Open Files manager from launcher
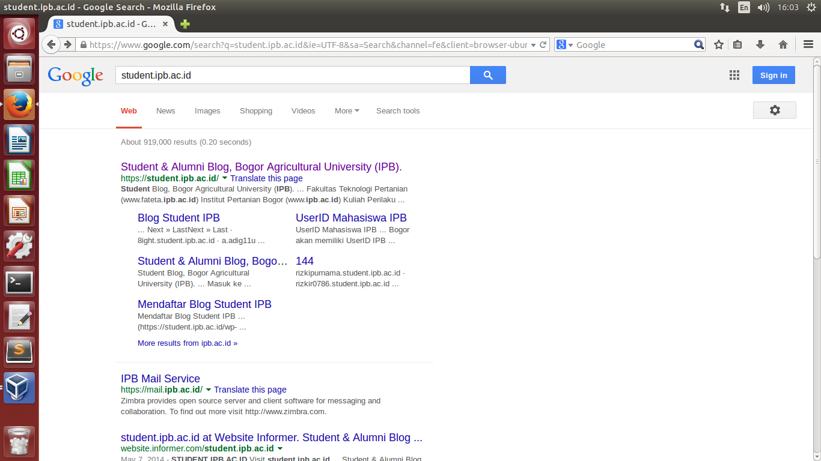821x461 pixels. pyautogui.click(x=20, y=69)
